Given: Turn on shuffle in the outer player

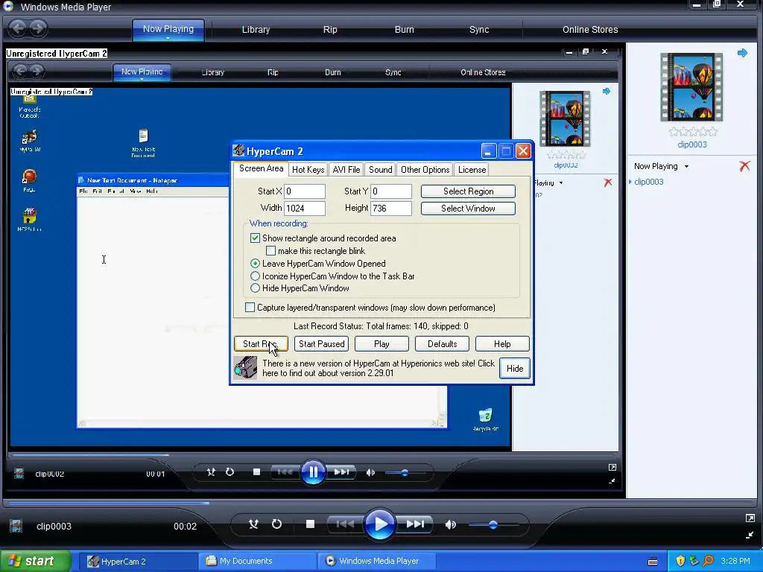Looking at the screenshot, I should point(253,524).
